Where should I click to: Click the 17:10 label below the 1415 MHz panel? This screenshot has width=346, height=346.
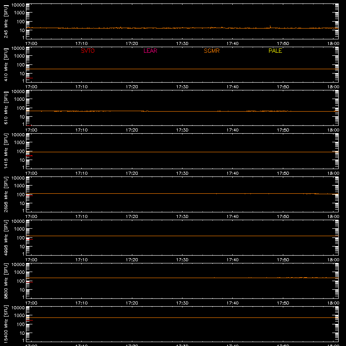coord(81,173)
